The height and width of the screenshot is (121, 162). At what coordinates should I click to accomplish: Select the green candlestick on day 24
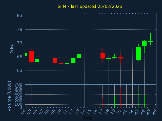144,43
